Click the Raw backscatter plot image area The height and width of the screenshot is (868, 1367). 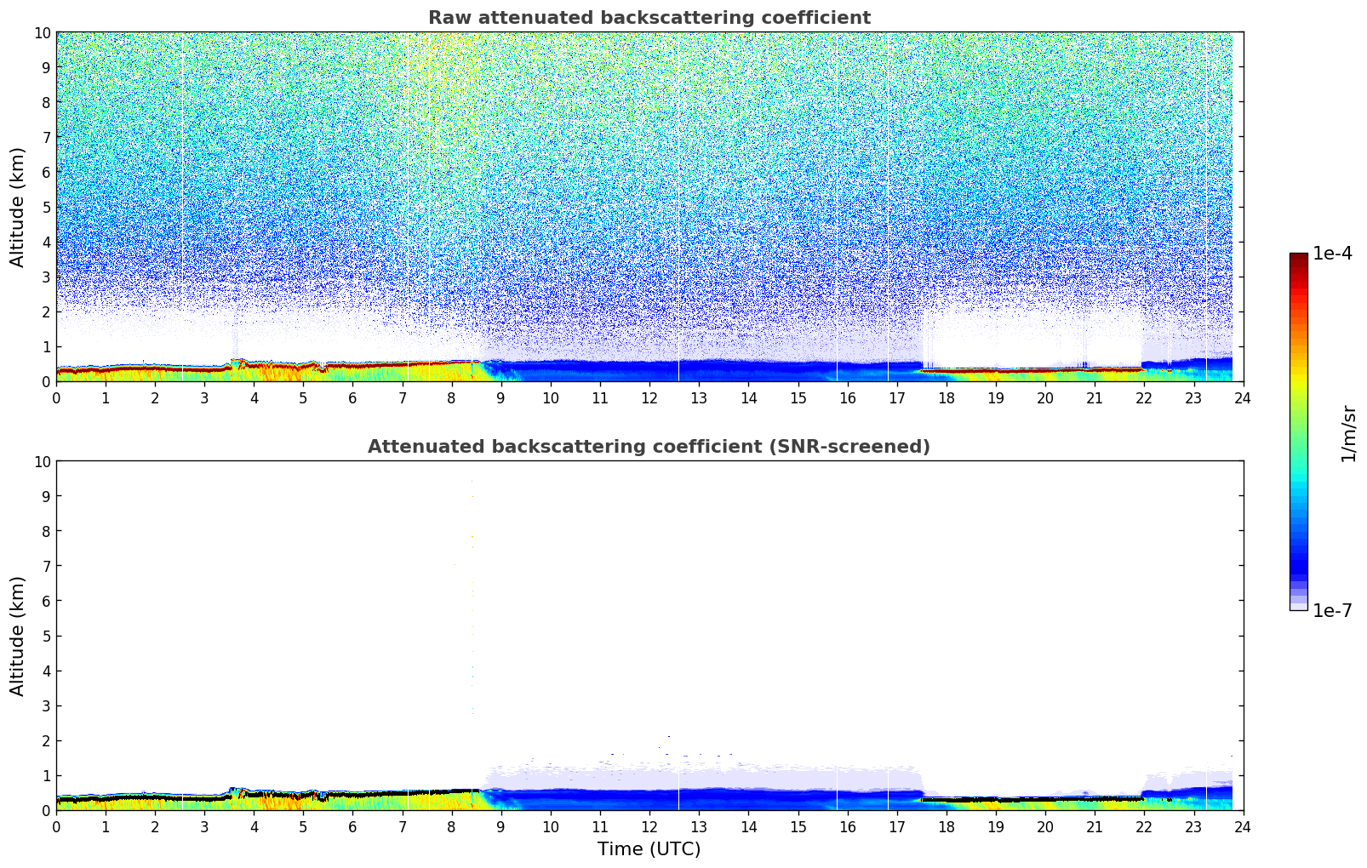pos(649,207)
